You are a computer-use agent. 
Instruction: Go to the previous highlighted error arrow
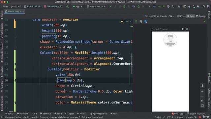tap(127, 21)
